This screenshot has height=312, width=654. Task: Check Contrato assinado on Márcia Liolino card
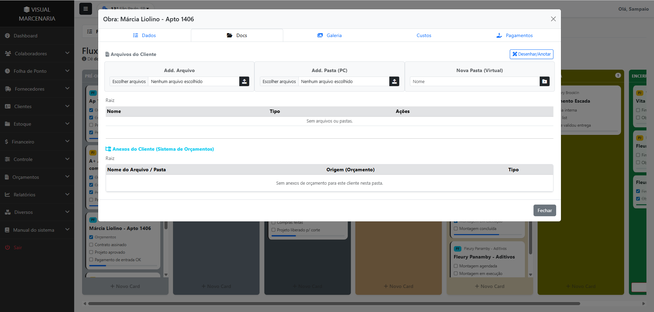coord(91,245)
